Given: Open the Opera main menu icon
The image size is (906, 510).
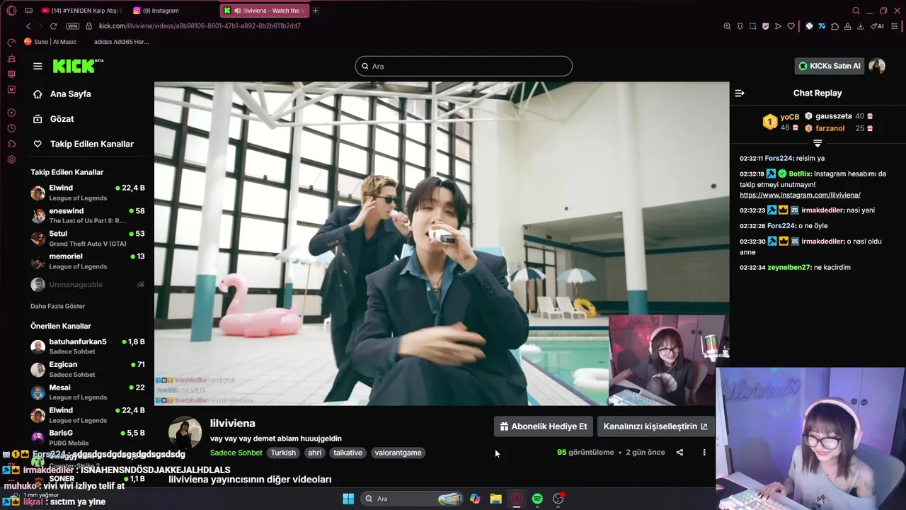Looking at the screenshot, I should tap(11, 11).
